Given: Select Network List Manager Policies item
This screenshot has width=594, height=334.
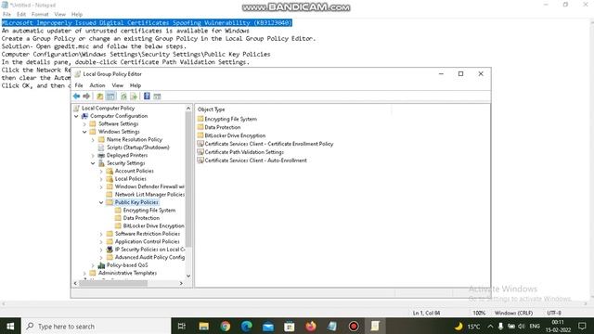Looking at the screenshot, I should [149, 194].
